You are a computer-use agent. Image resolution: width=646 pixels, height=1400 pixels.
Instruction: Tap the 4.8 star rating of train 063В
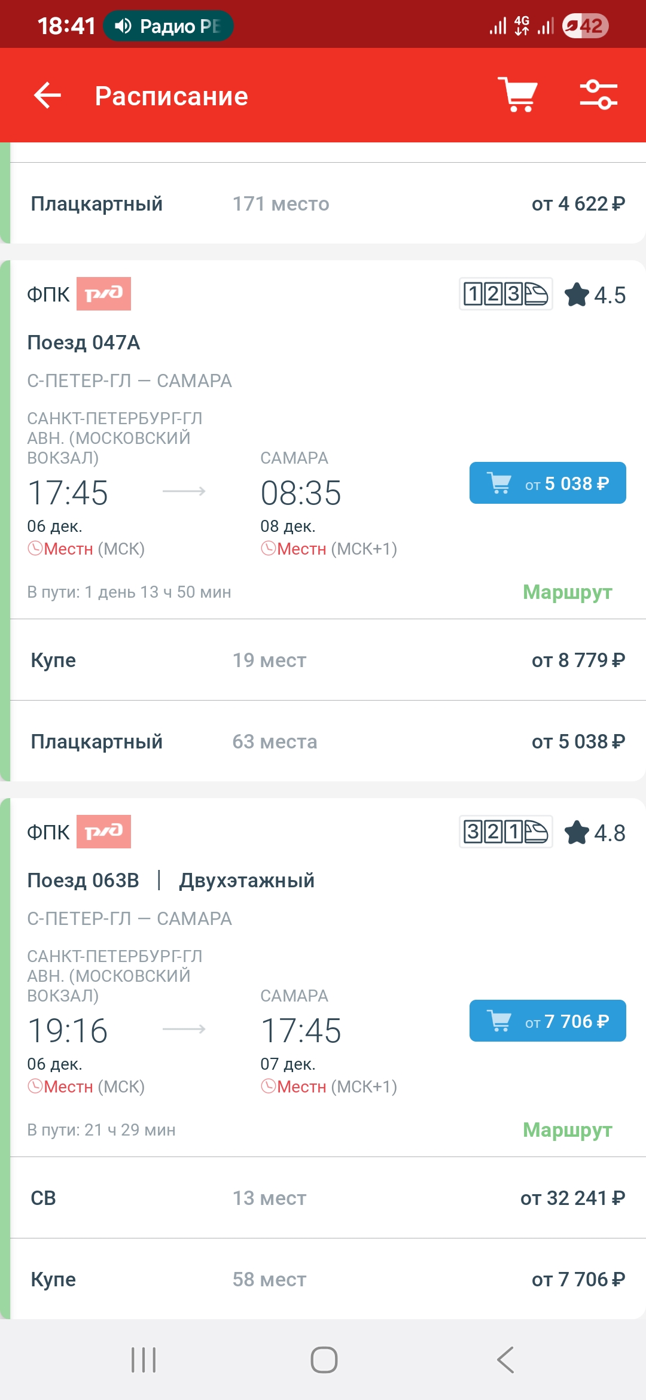[x=595, y=833]
